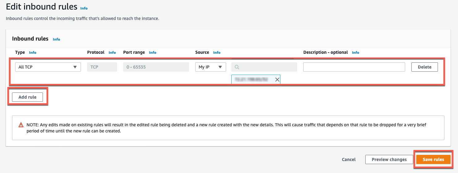This screenshot has height=173, width=458.
Task: Click the Protocol field showing TCP
Action: (102, 67)
